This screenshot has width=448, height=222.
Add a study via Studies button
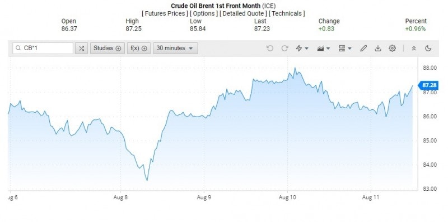(x=108, y=49)
